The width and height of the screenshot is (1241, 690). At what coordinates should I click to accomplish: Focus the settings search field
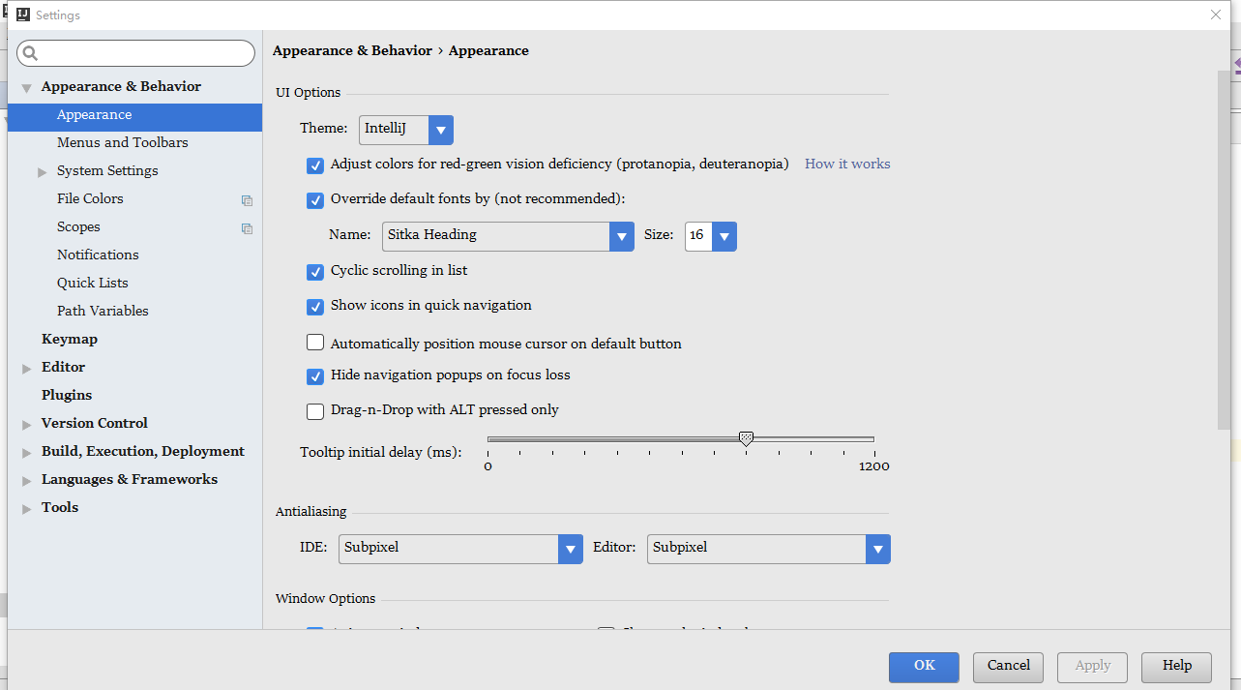(x=145, y=53)
